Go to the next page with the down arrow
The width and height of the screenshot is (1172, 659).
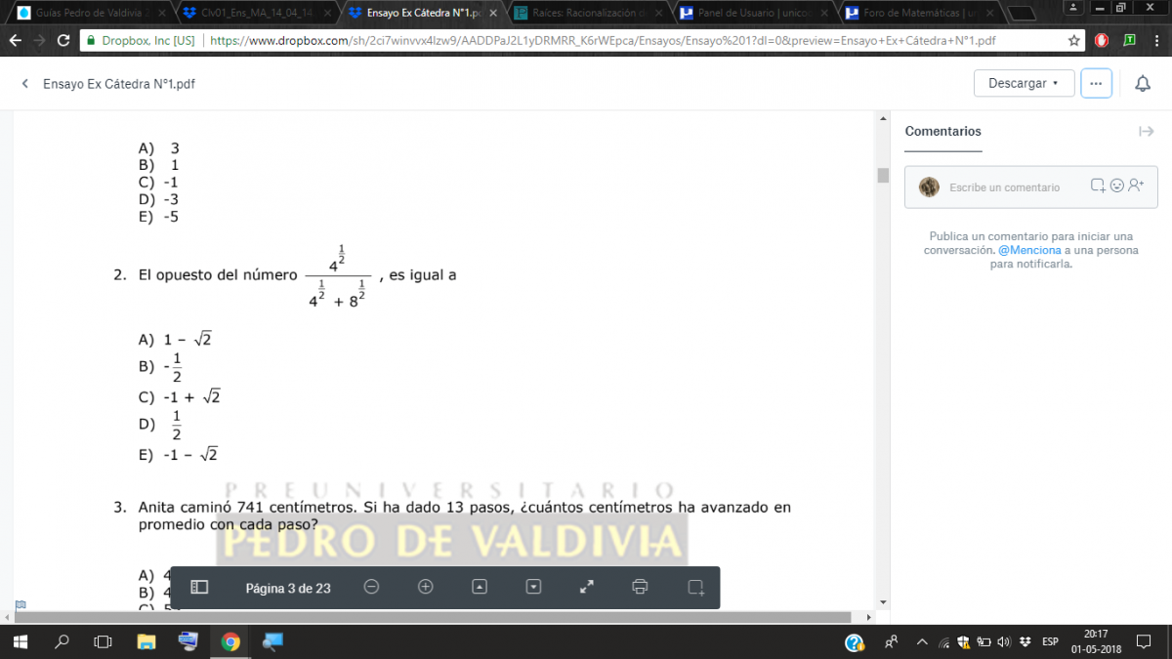(x=533, y=587)
